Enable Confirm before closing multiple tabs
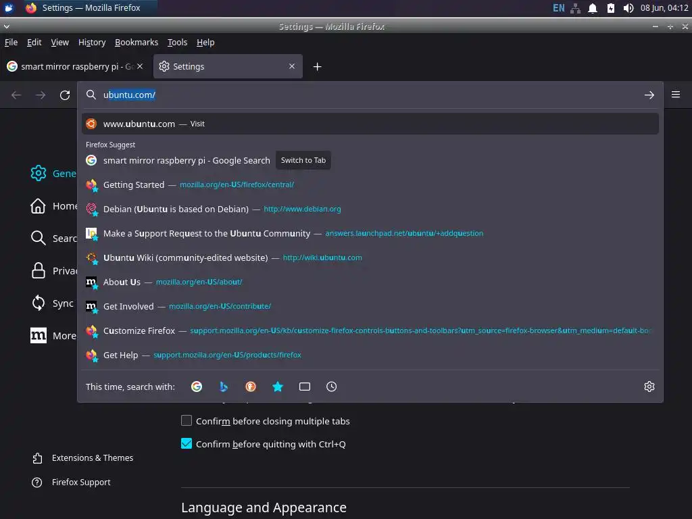Viewport: 692px width, 519px height. click(x=187, y=420)
